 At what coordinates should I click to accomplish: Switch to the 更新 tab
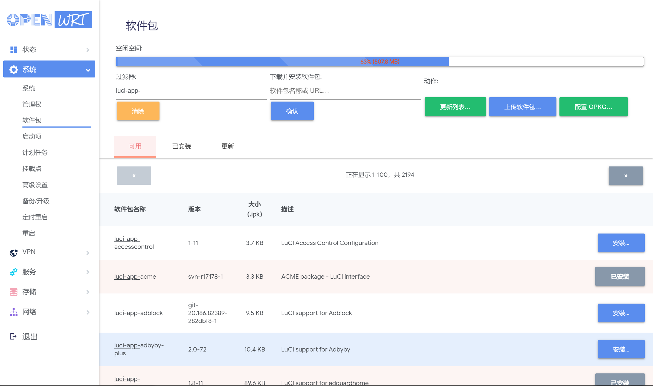pyautogui.click(x=227, y=146)
